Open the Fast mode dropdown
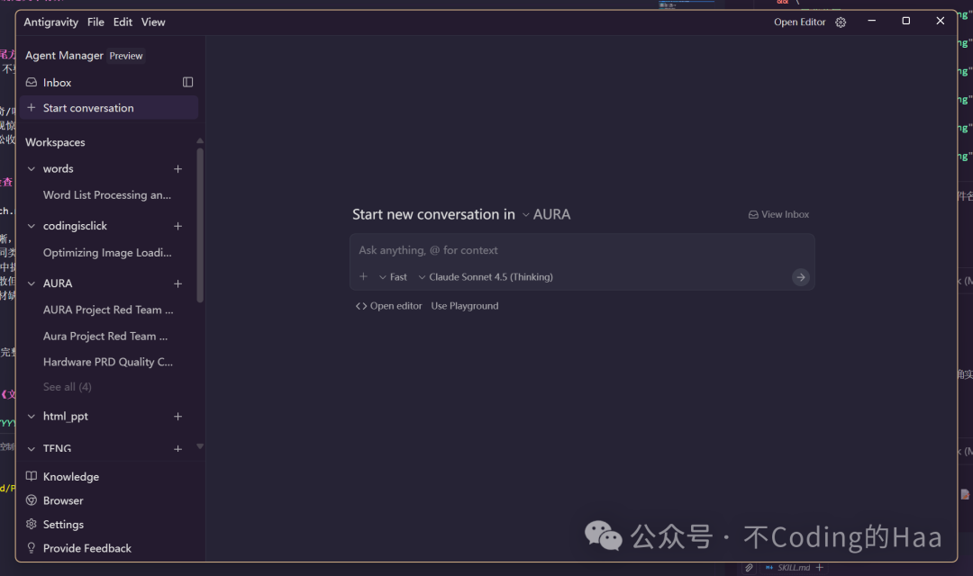 click(x=393, y=277)
